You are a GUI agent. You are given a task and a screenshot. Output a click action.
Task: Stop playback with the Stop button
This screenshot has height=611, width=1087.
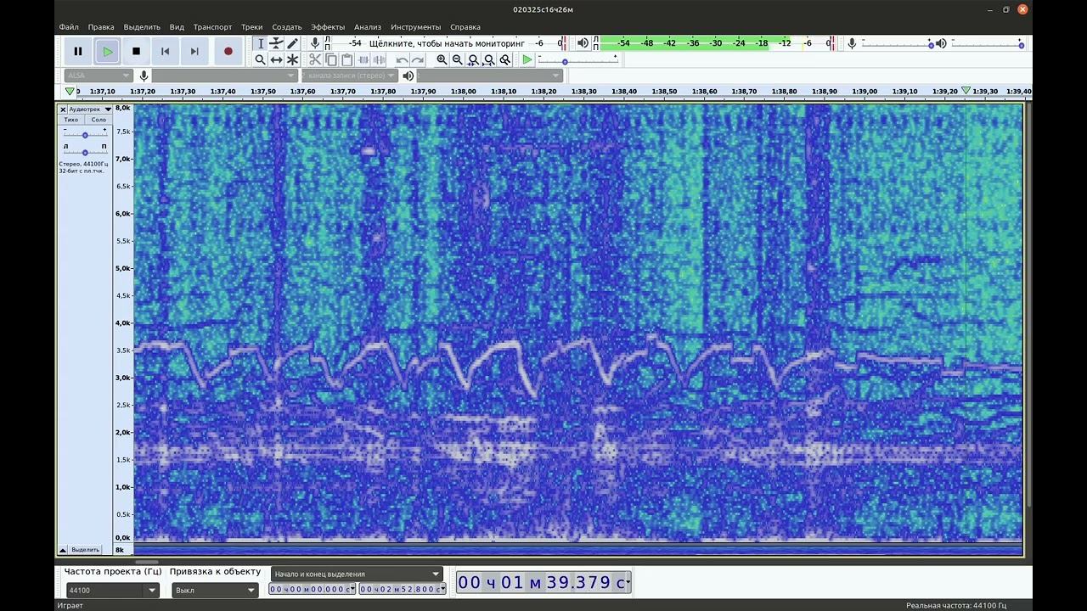click(136, 51)
